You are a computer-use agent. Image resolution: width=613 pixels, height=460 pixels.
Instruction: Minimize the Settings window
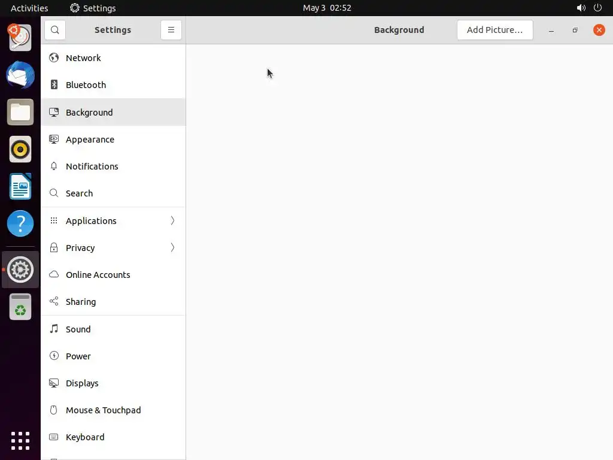coord(551,30)
